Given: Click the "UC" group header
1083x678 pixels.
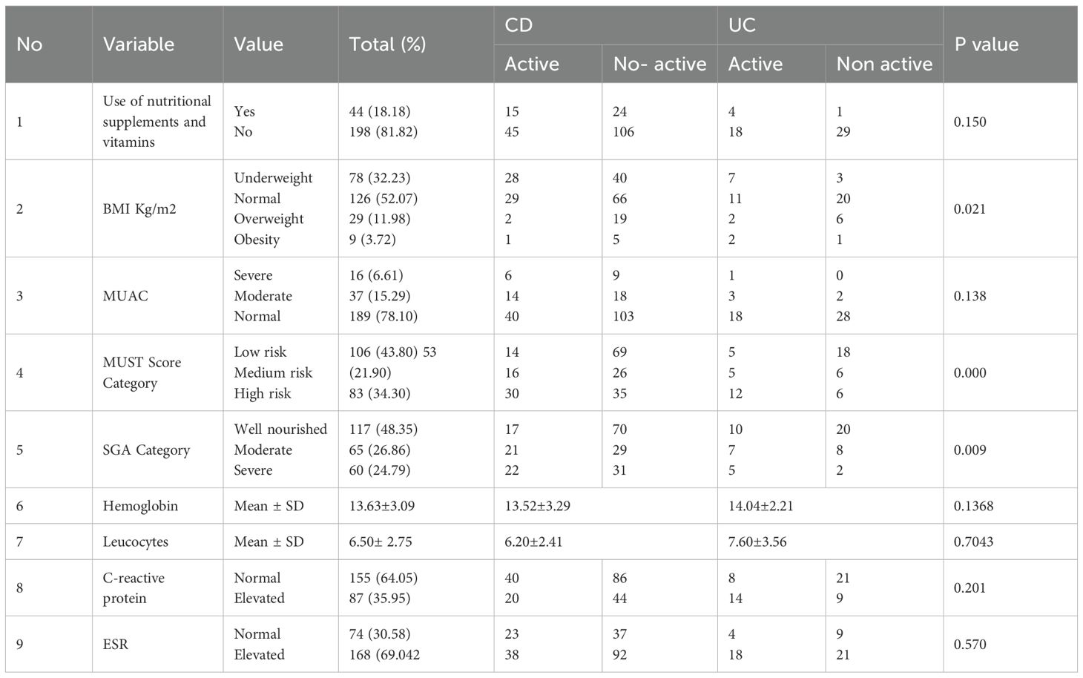Looking at the screenshot, I should (742, 25).
